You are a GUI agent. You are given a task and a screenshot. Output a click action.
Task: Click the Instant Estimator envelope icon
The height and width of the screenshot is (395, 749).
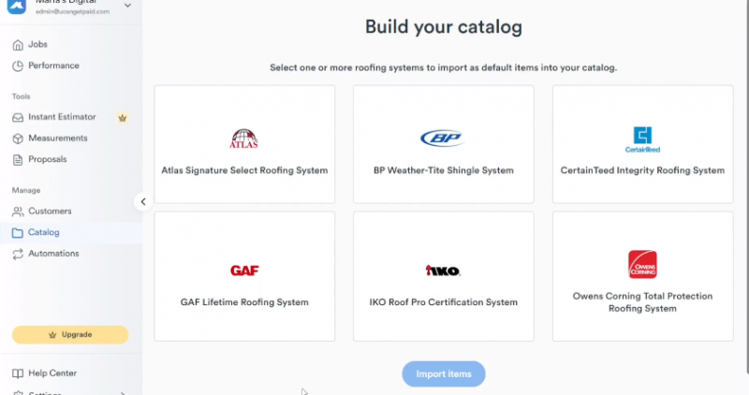[x=18, y=117]
